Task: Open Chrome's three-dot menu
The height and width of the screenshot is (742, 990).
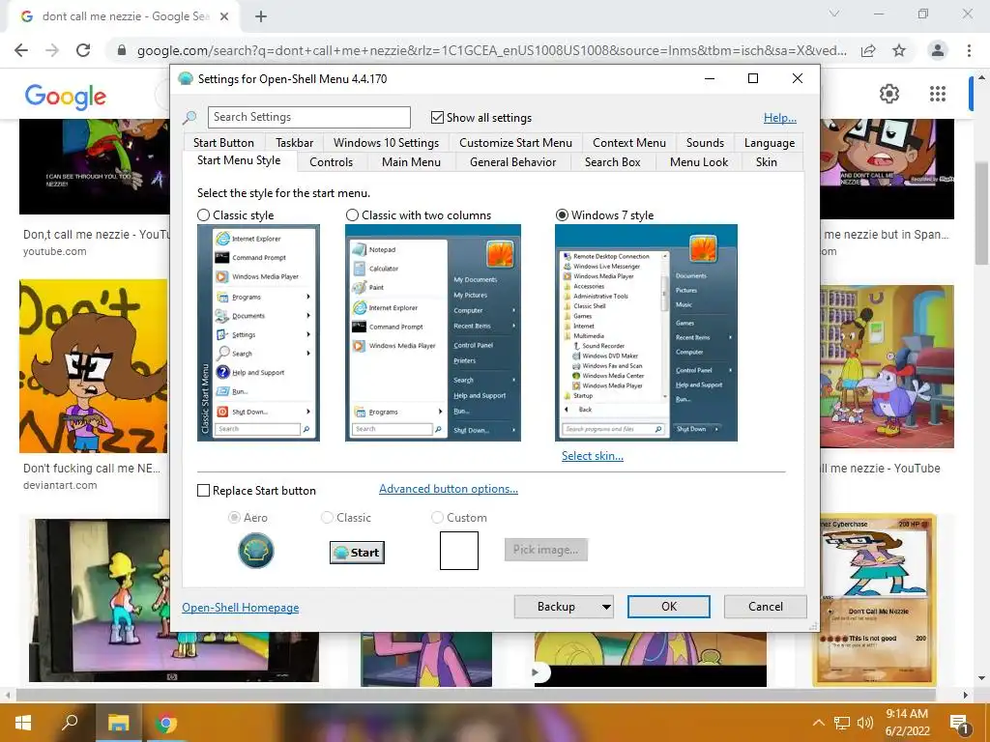Action: pos(969,50)
